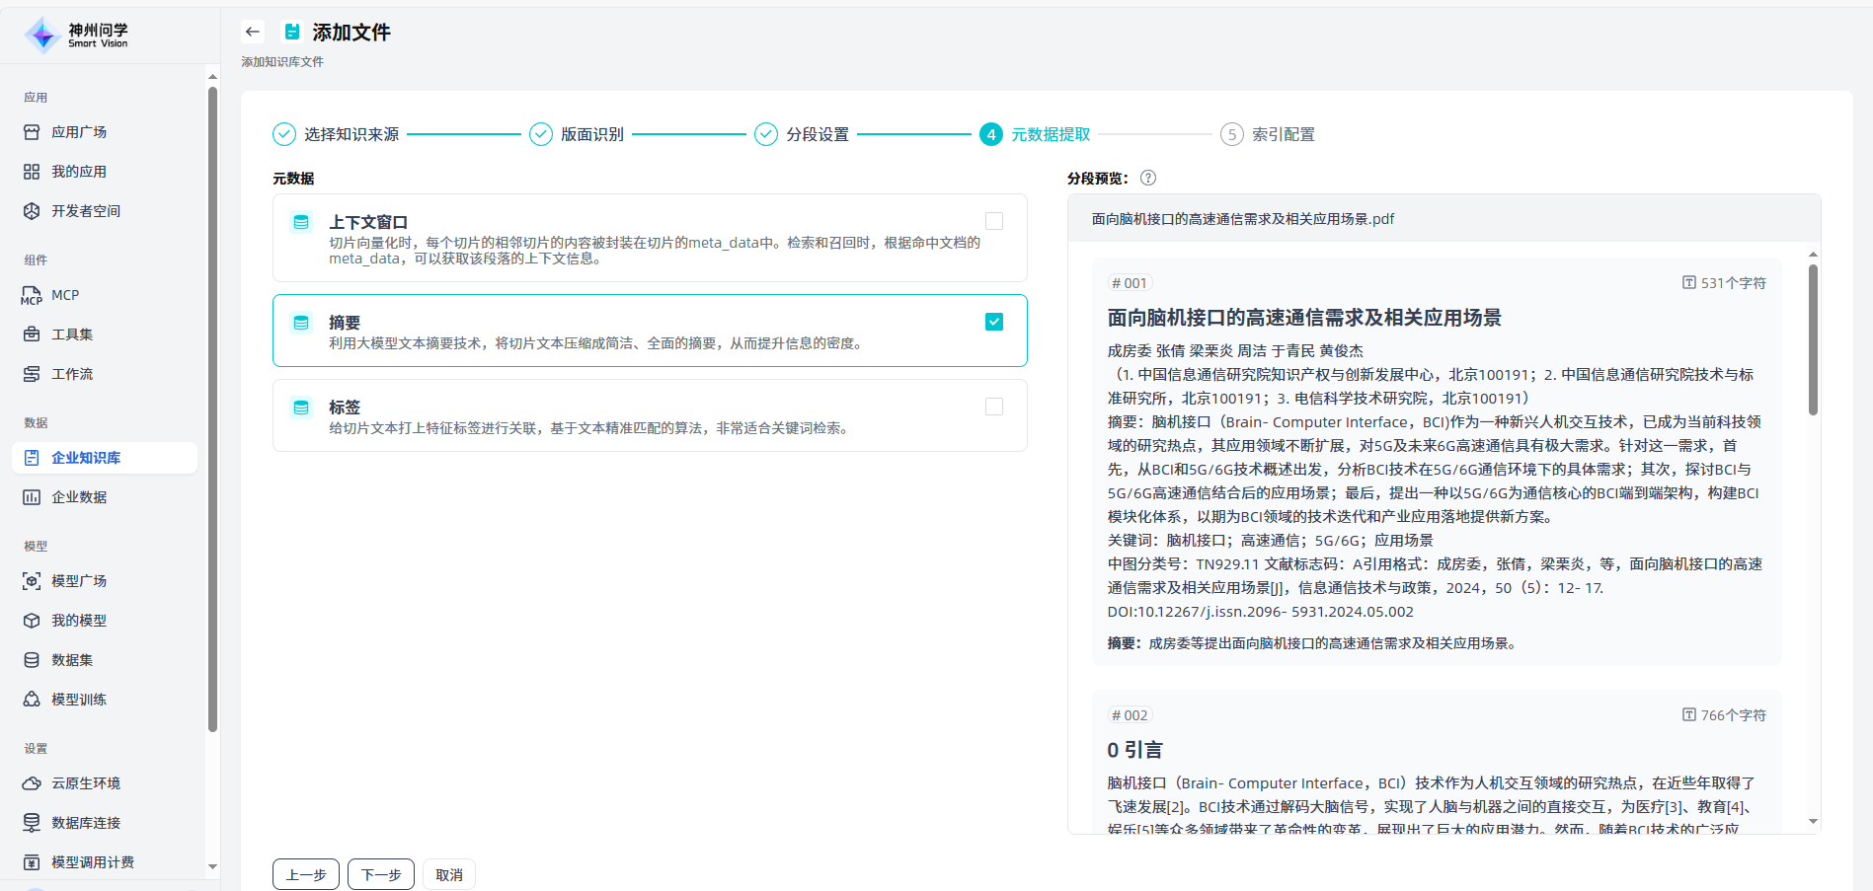Image resolution: width=1873 pixels, height=891 pixels.
Task: Enable the 标签 checkbox
Action: point(993,407)
